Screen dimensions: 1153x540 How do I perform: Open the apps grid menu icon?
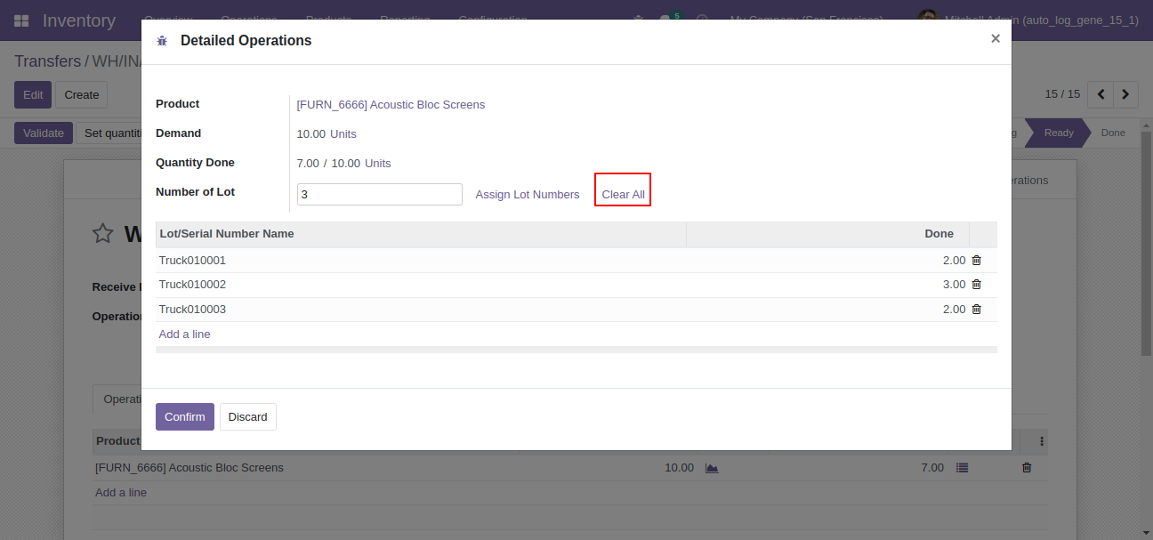[x=21, y=20]
